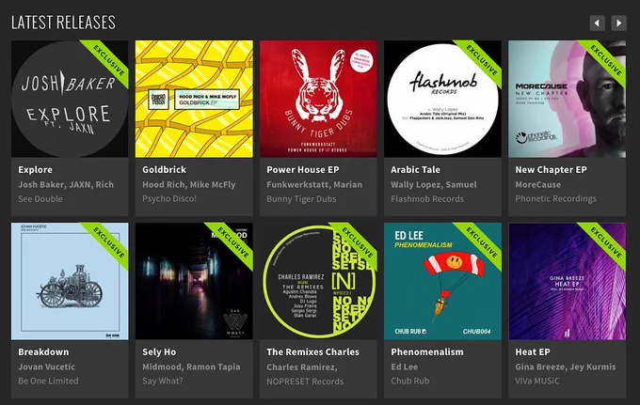Viewport: 640px width, 405px height.
Task: Open the Say What? label
Action: pos(163,381)
